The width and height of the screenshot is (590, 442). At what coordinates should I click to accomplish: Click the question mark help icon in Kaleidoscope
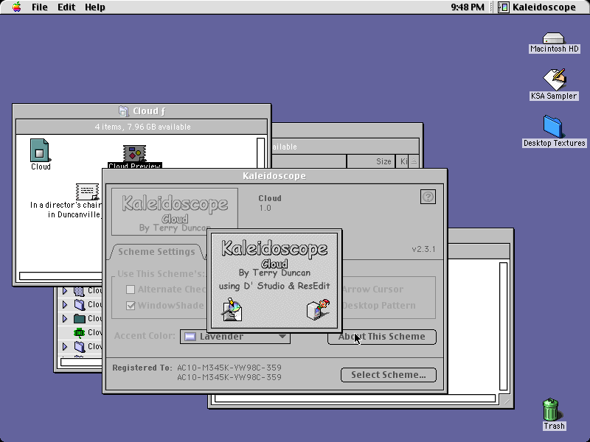[x=428, y=197]
